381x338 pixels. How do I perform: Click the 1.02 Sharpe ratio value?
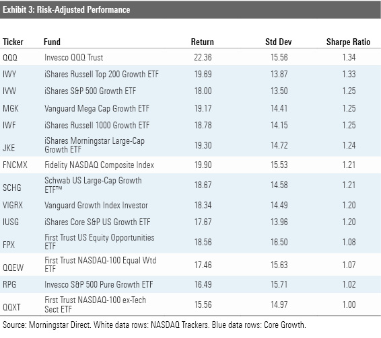pyautogui.click(x=349, y=284)
